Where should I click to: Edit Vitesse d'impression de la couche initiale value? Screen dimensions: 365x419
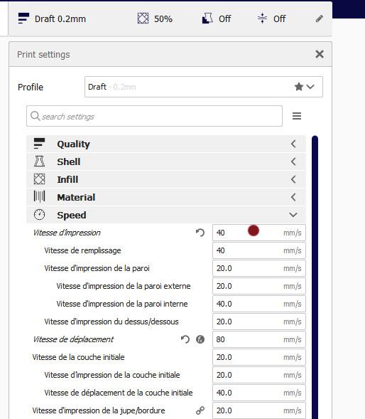[x=258, y=375]
